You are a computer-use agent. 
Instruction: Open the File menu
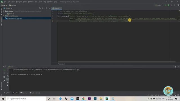coord(5,2)
